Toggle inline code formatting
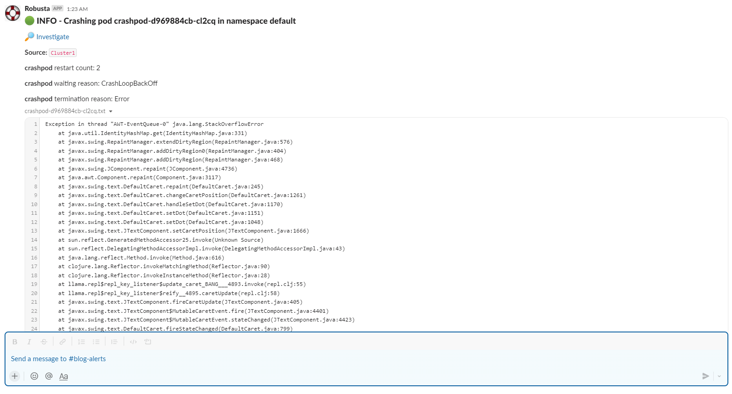Image resolution: width=732 pixels, height=394 pixels. [x=133, y=342]
